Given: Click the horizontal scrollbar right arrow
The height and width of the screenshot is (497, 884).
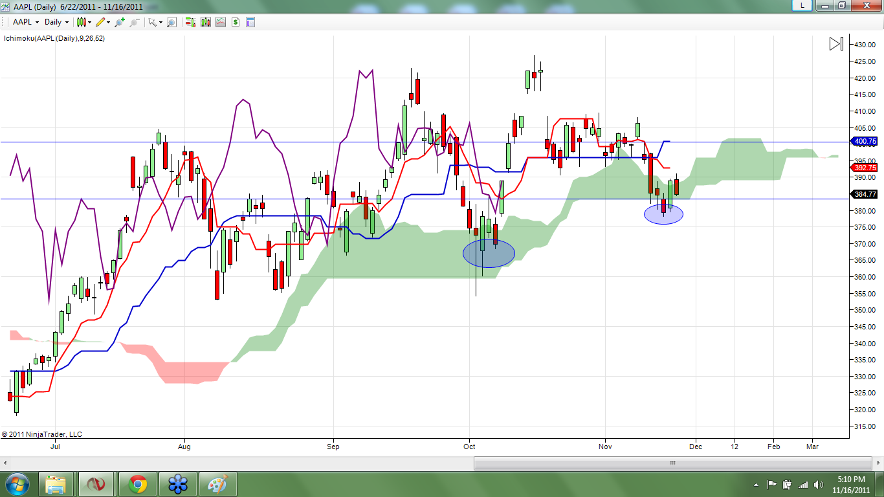Looking at the screenshot, I should point(877,463).
